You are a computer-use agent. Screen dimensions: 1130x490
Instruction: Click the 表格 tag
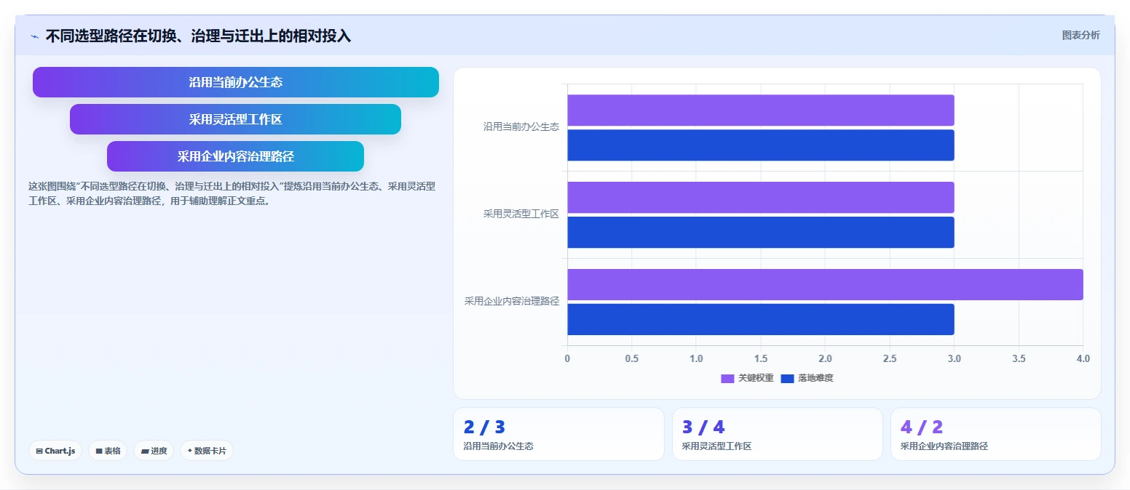(x=108, y=451)
